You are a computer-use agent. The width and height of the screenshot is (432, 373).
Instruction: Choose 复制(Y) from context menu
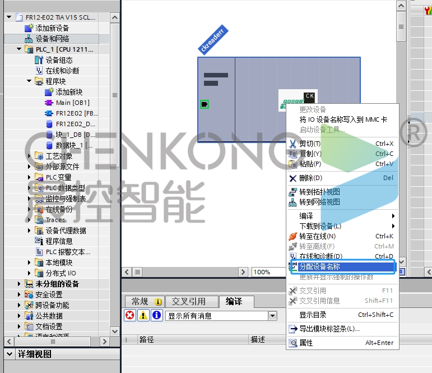point(343,154)
